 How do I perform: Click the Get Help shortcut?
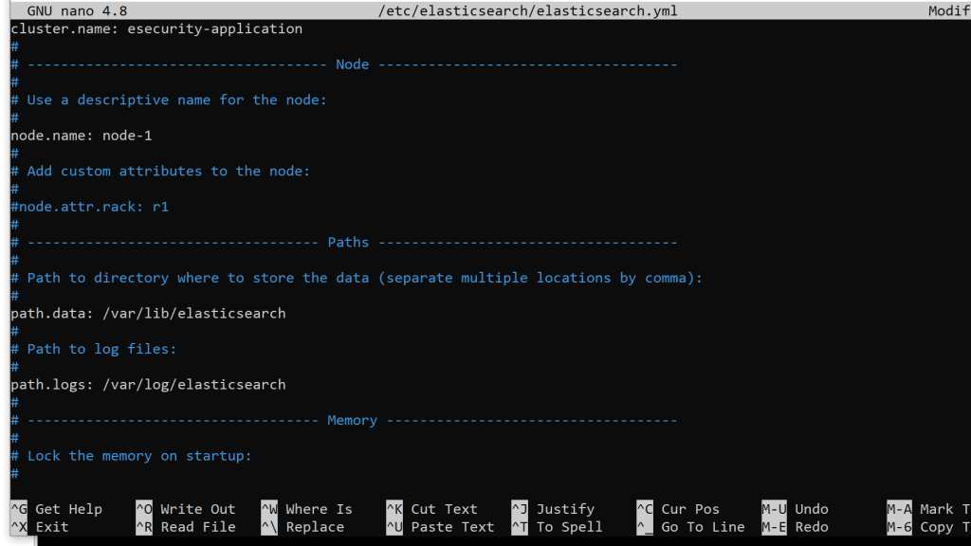click(57, 509)
